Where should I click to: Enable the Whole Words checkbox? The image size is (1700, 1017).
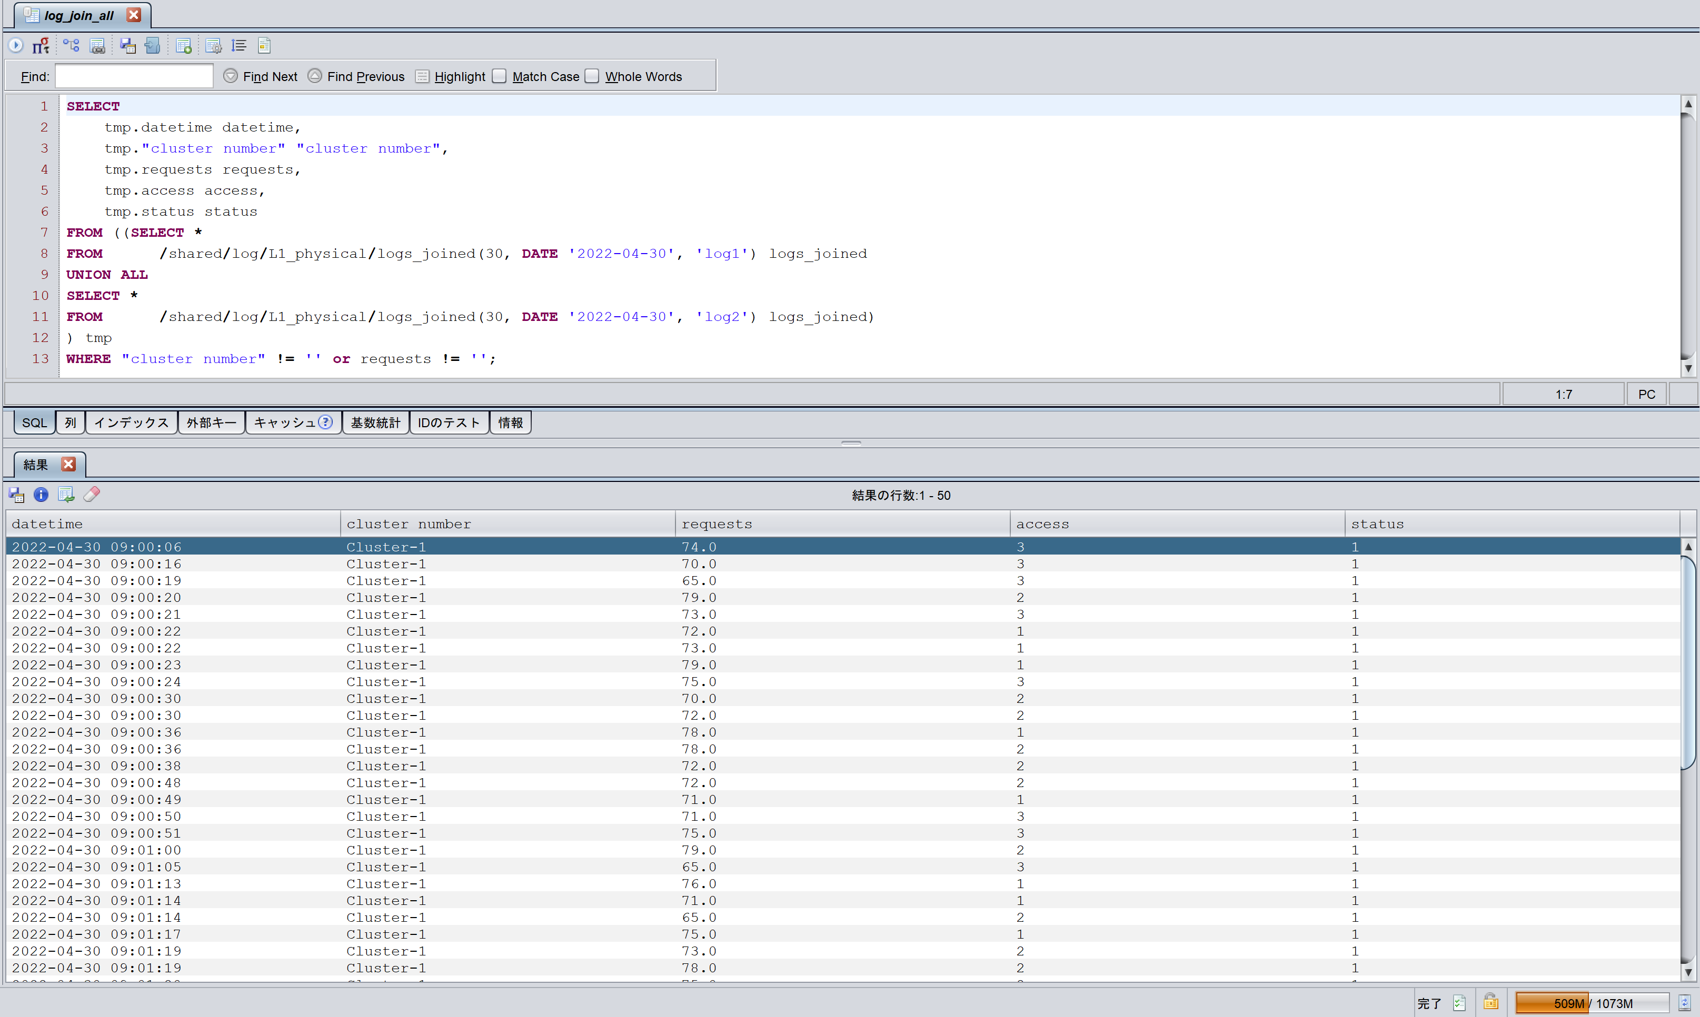coord(592,76)
